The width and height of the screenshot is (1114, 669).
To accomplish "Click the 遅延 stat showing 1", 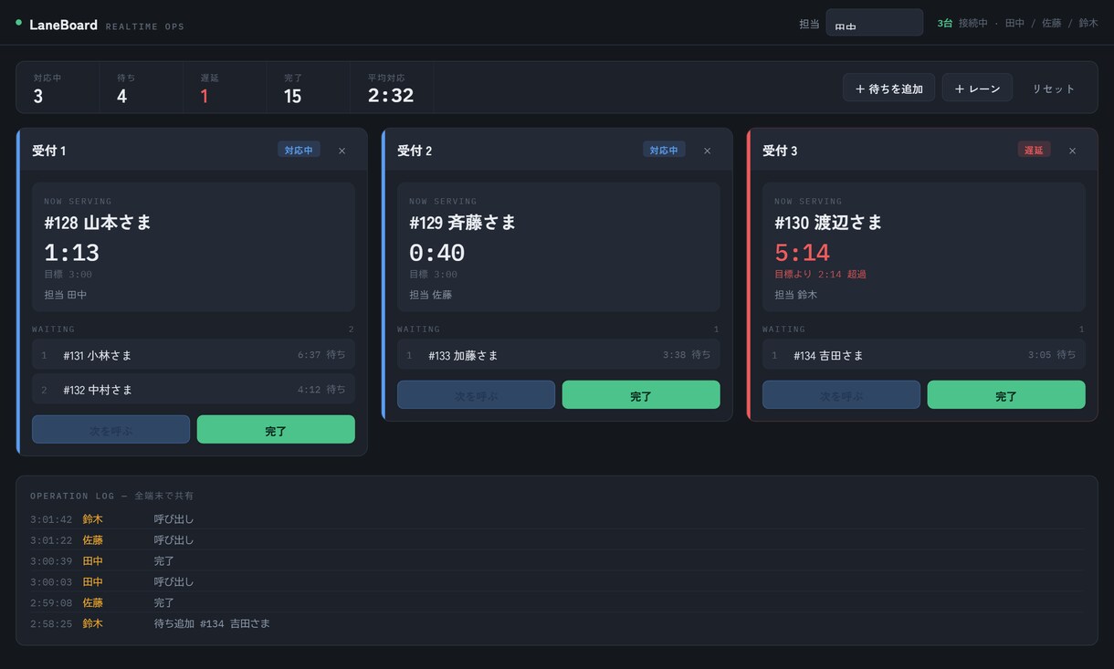I will click(225, 88).
